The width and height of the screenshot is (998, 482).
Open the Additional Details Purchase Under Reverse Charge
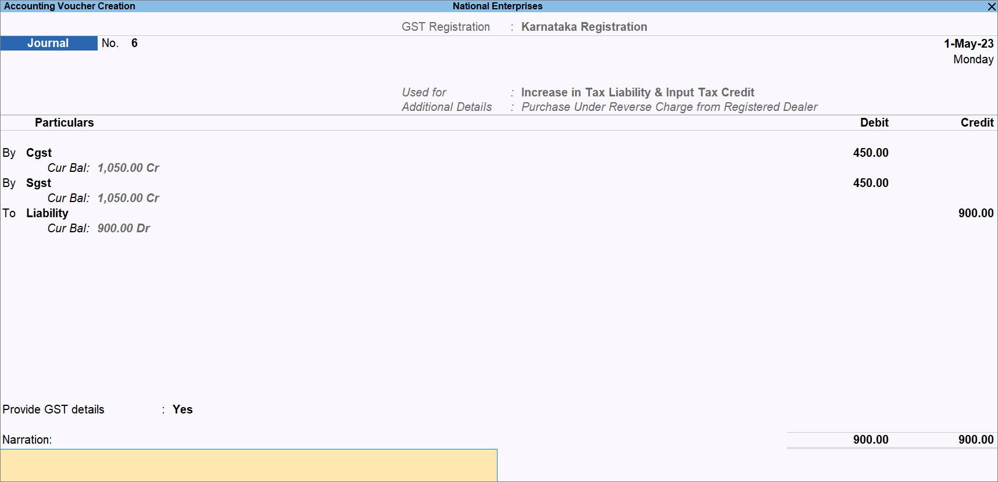coord(668,107)
